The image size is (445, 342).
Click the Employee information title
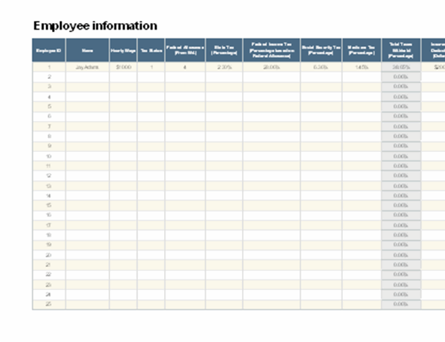coord(95,26)
